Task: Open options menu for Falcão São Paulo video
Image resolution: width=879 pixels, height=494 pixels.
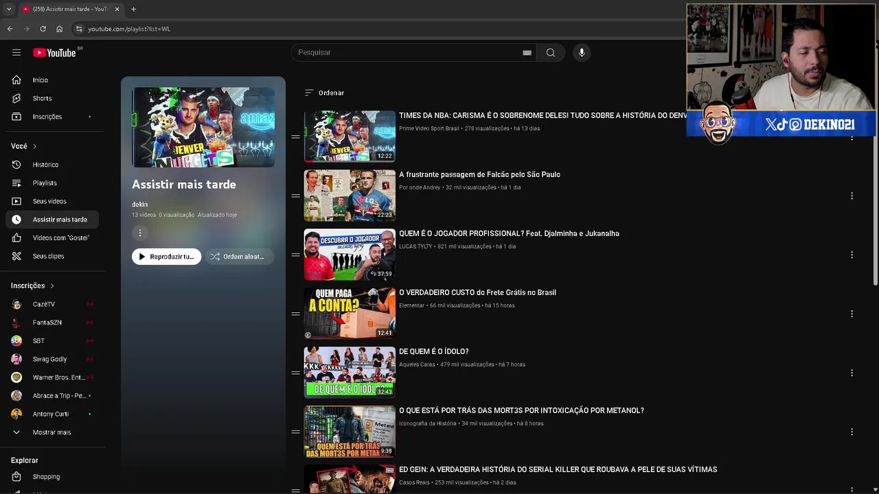Action: click(852, 196)
